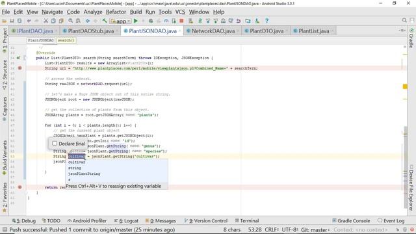Open the Refactor menu
416x234 pixels.
pyautogui.click(x=116, y=12)
